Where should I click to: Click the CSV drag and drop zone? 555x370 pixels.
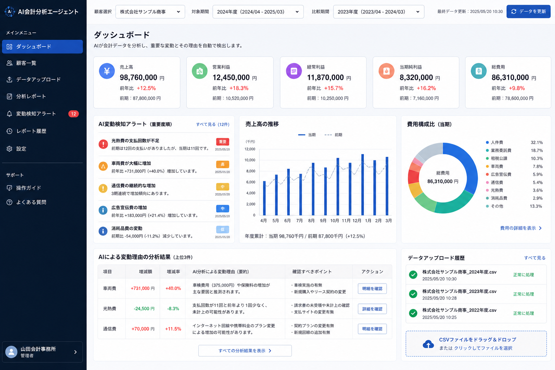pyautogui.click(x=476, y=344)
